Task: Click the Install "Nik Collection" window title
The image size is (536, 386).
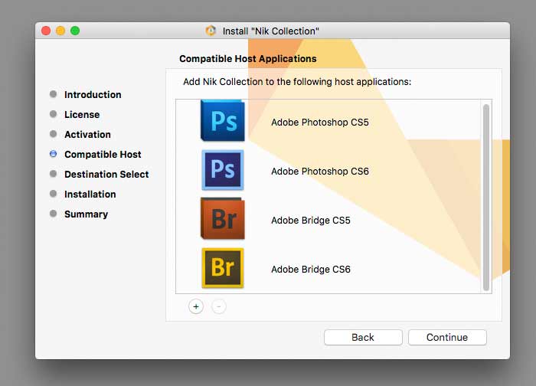Action: pyautogui.click(x=271, y=31)
